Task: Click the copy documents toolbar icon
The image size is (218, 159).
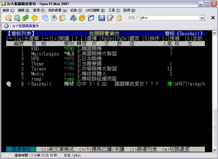Action: 45,18
